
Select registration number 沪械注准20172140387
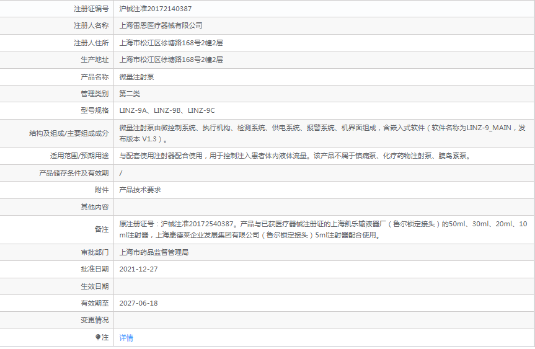(x=155, y=9)
